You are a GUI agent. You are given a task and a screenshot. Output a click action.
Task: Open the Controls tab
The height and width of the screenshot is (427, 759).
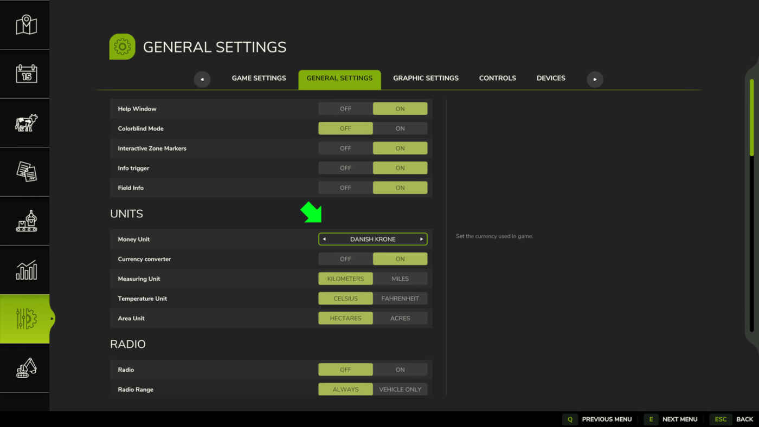pos(497,78)
